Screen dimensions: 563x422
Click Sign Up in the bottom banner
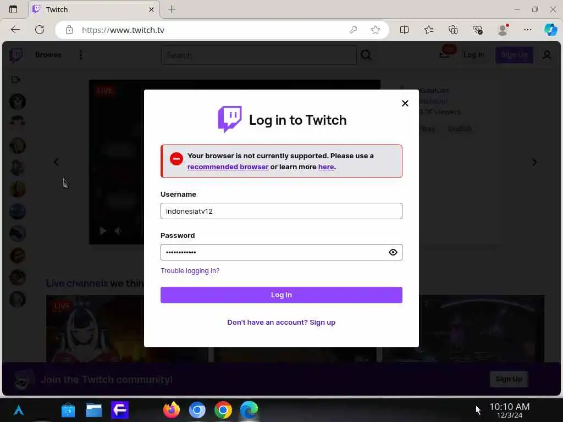tap(509, 379)
